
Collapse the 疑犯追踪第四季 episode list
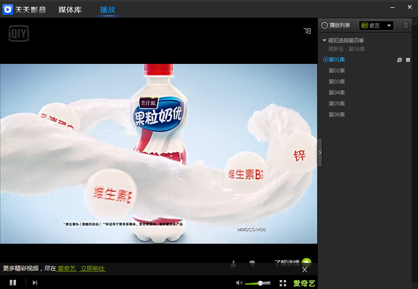coord(324,41)
